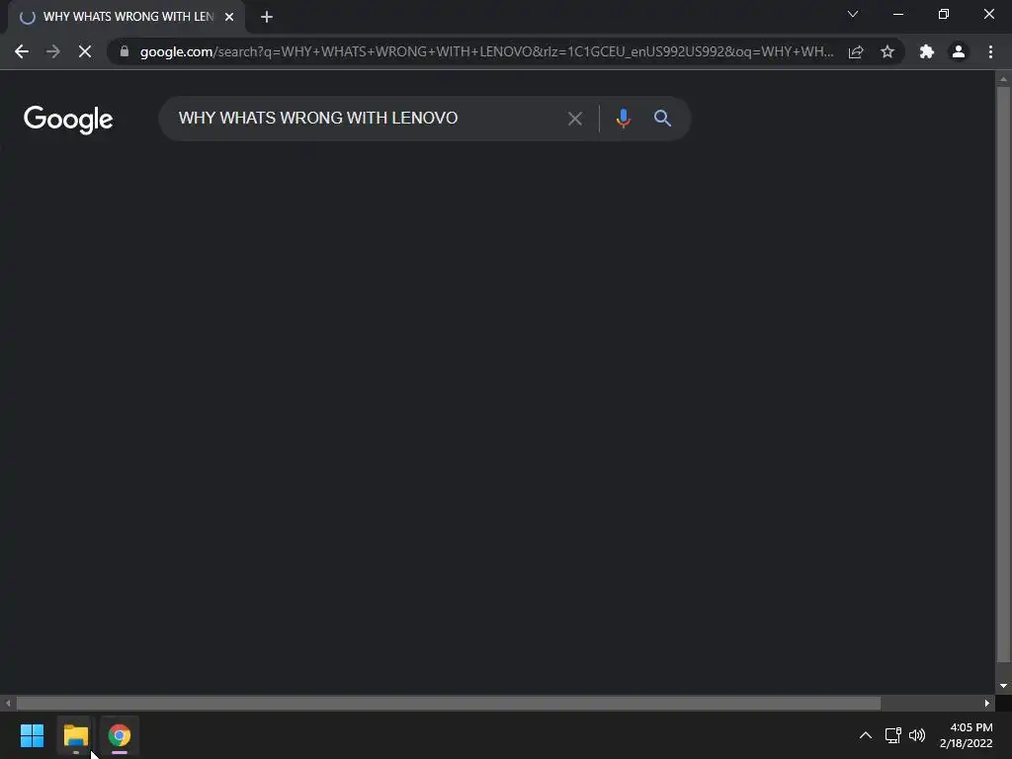The width and height of the screenshot is (1012, 759).
Task: Start a search by voice
Action: click(623, 119)
